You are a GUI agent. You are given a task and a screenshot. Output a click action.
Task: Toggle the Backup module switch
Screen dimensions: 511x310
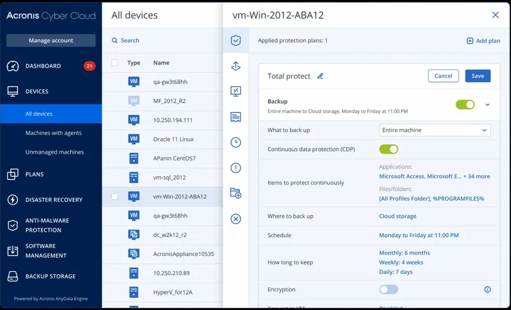tap(465, 105)
